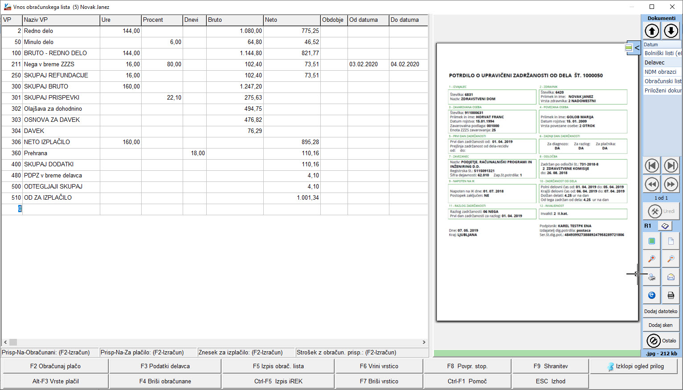Click 'Prisp-Na-Obračunani' status field

coord(50,352)
